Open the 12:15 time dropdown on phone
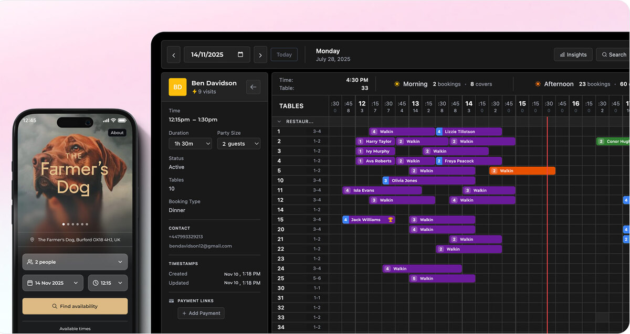This screenshot has width=630, height=334. [107, 283]
